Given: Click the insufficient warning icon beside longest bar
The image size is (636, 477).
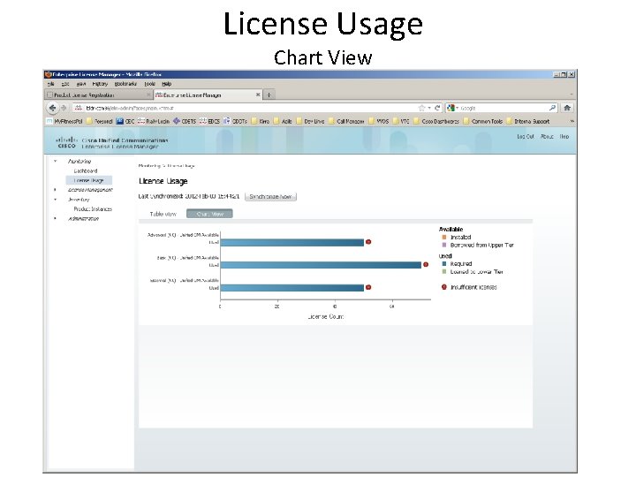Looking at the screenshot, I should (x=426, y=264).
